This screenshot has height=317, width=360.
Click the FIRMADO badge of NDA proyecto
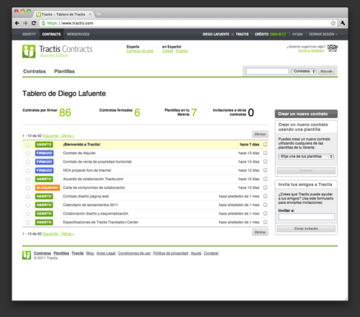click(x=44, y=170)
